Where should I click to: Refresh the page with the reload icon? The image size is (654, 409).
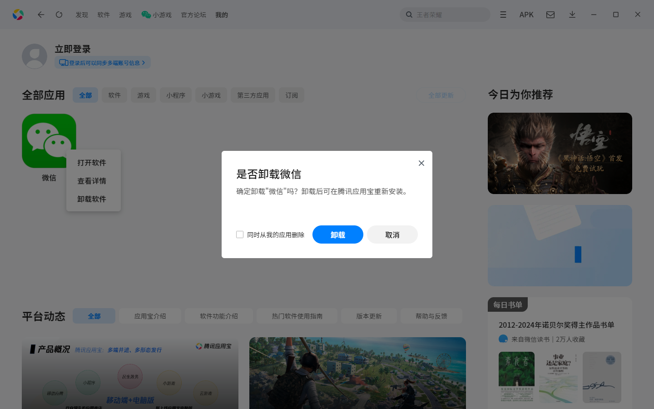pos(59,15)
